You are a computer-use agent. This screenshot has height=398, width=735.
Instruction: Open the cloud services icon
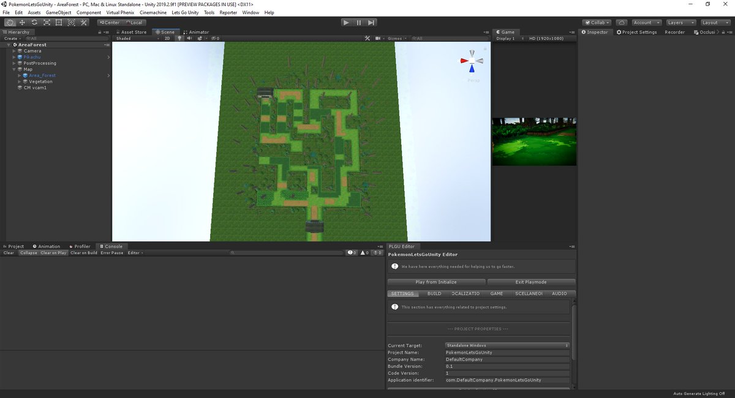pos(620,23)
